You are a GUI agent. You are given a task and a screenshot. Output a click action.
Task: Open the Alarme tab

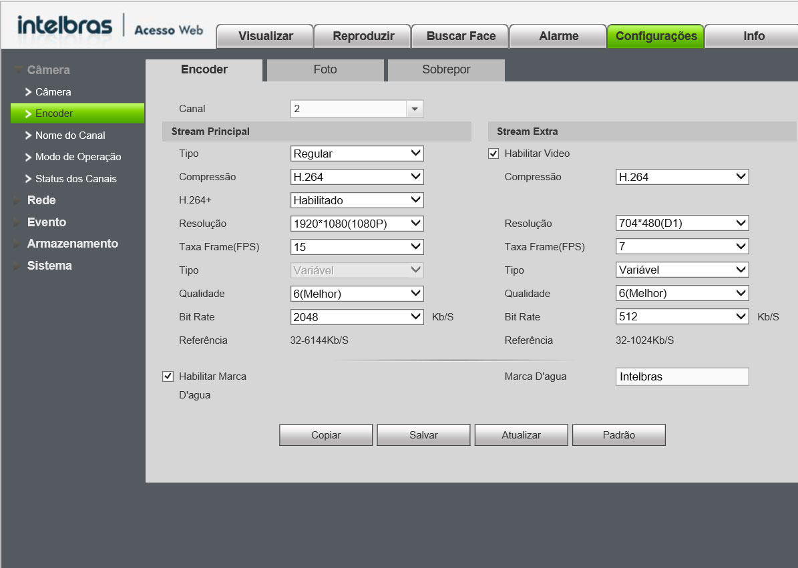[x=558, y=36]
